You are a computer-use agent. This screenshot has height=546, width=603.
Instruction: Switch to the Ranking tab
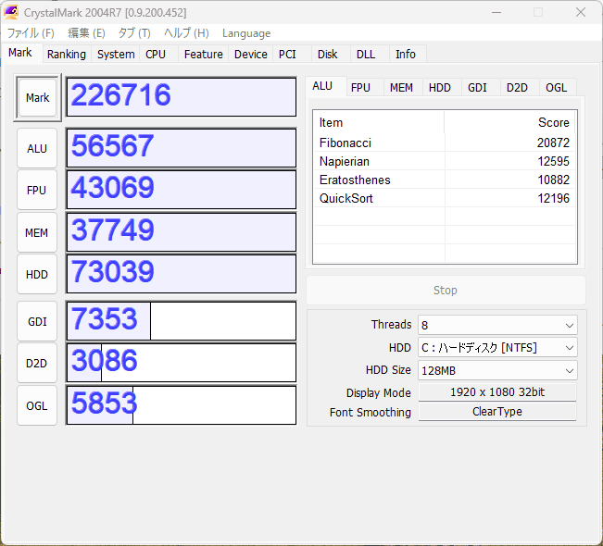pyautogui.click(x=67, y=55)
